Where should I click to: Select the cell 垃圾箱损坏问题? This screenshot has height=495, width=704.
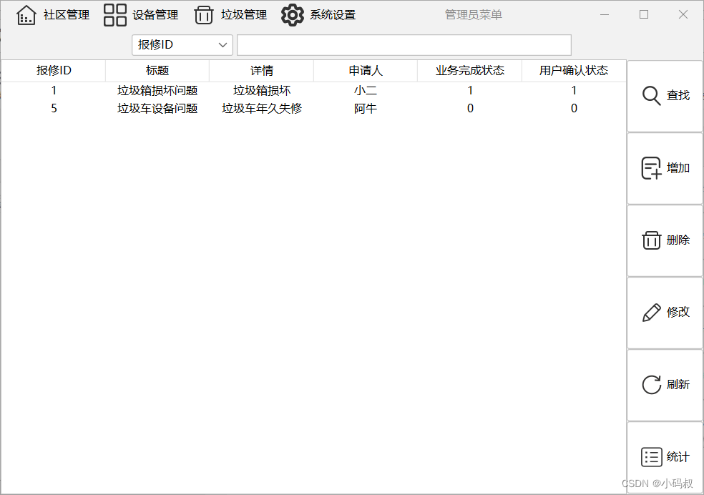157,91
